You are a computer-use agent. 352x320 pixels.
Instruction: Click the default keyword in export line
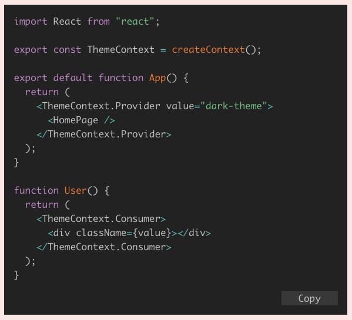point(73,78)
